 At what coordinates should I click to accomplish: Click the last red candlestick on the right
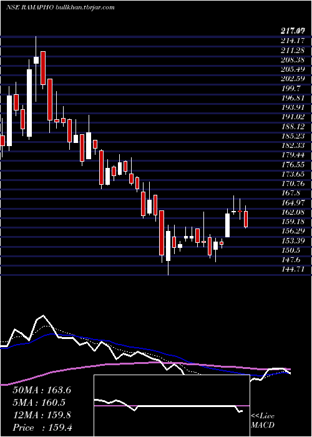pyautogui.click(x=246, y=219)
